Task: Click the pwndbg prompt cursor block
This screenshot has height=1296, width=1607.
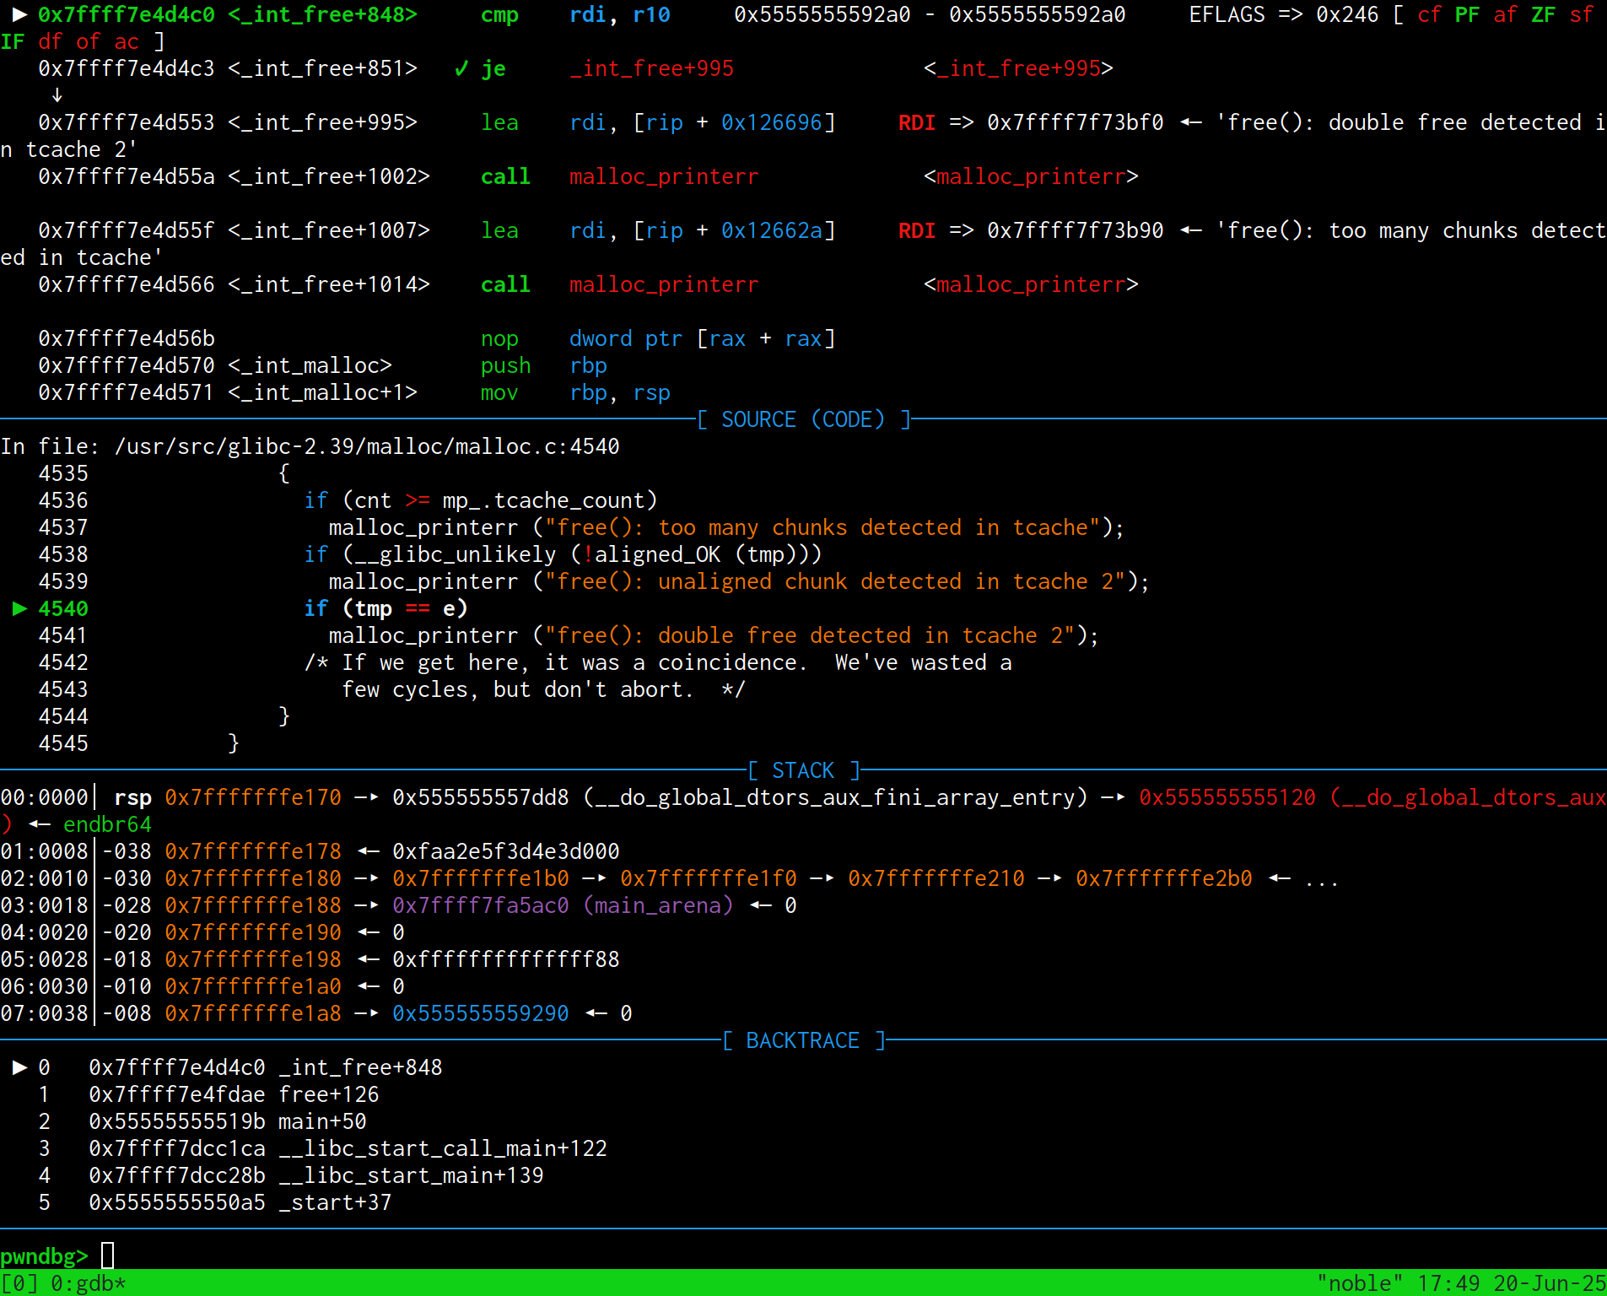Action: click(x=107, y=1255)
